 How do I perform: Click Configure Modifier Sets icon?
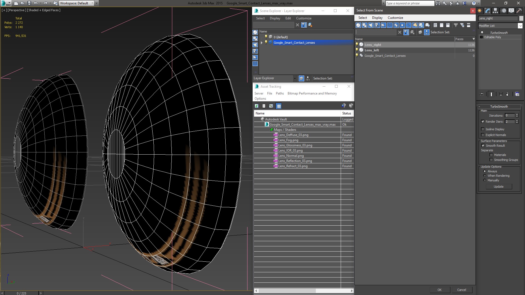pyautogui.click(x=517, y=94)
